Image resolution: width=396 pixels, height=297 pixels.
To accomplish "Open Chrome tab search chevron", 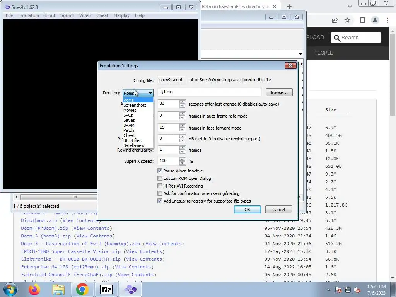I will (x=350, y=7).
